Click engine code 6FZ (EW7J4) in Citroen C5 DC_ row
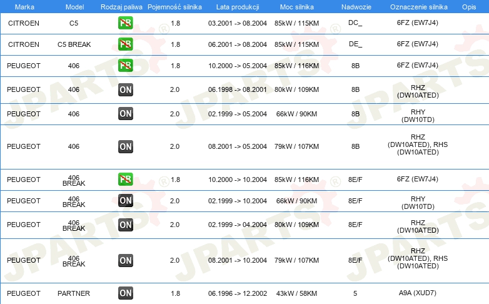 coord(418,23)
